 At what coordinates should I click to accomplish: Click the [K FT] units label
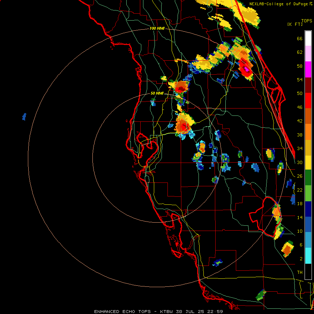(295, 24)
